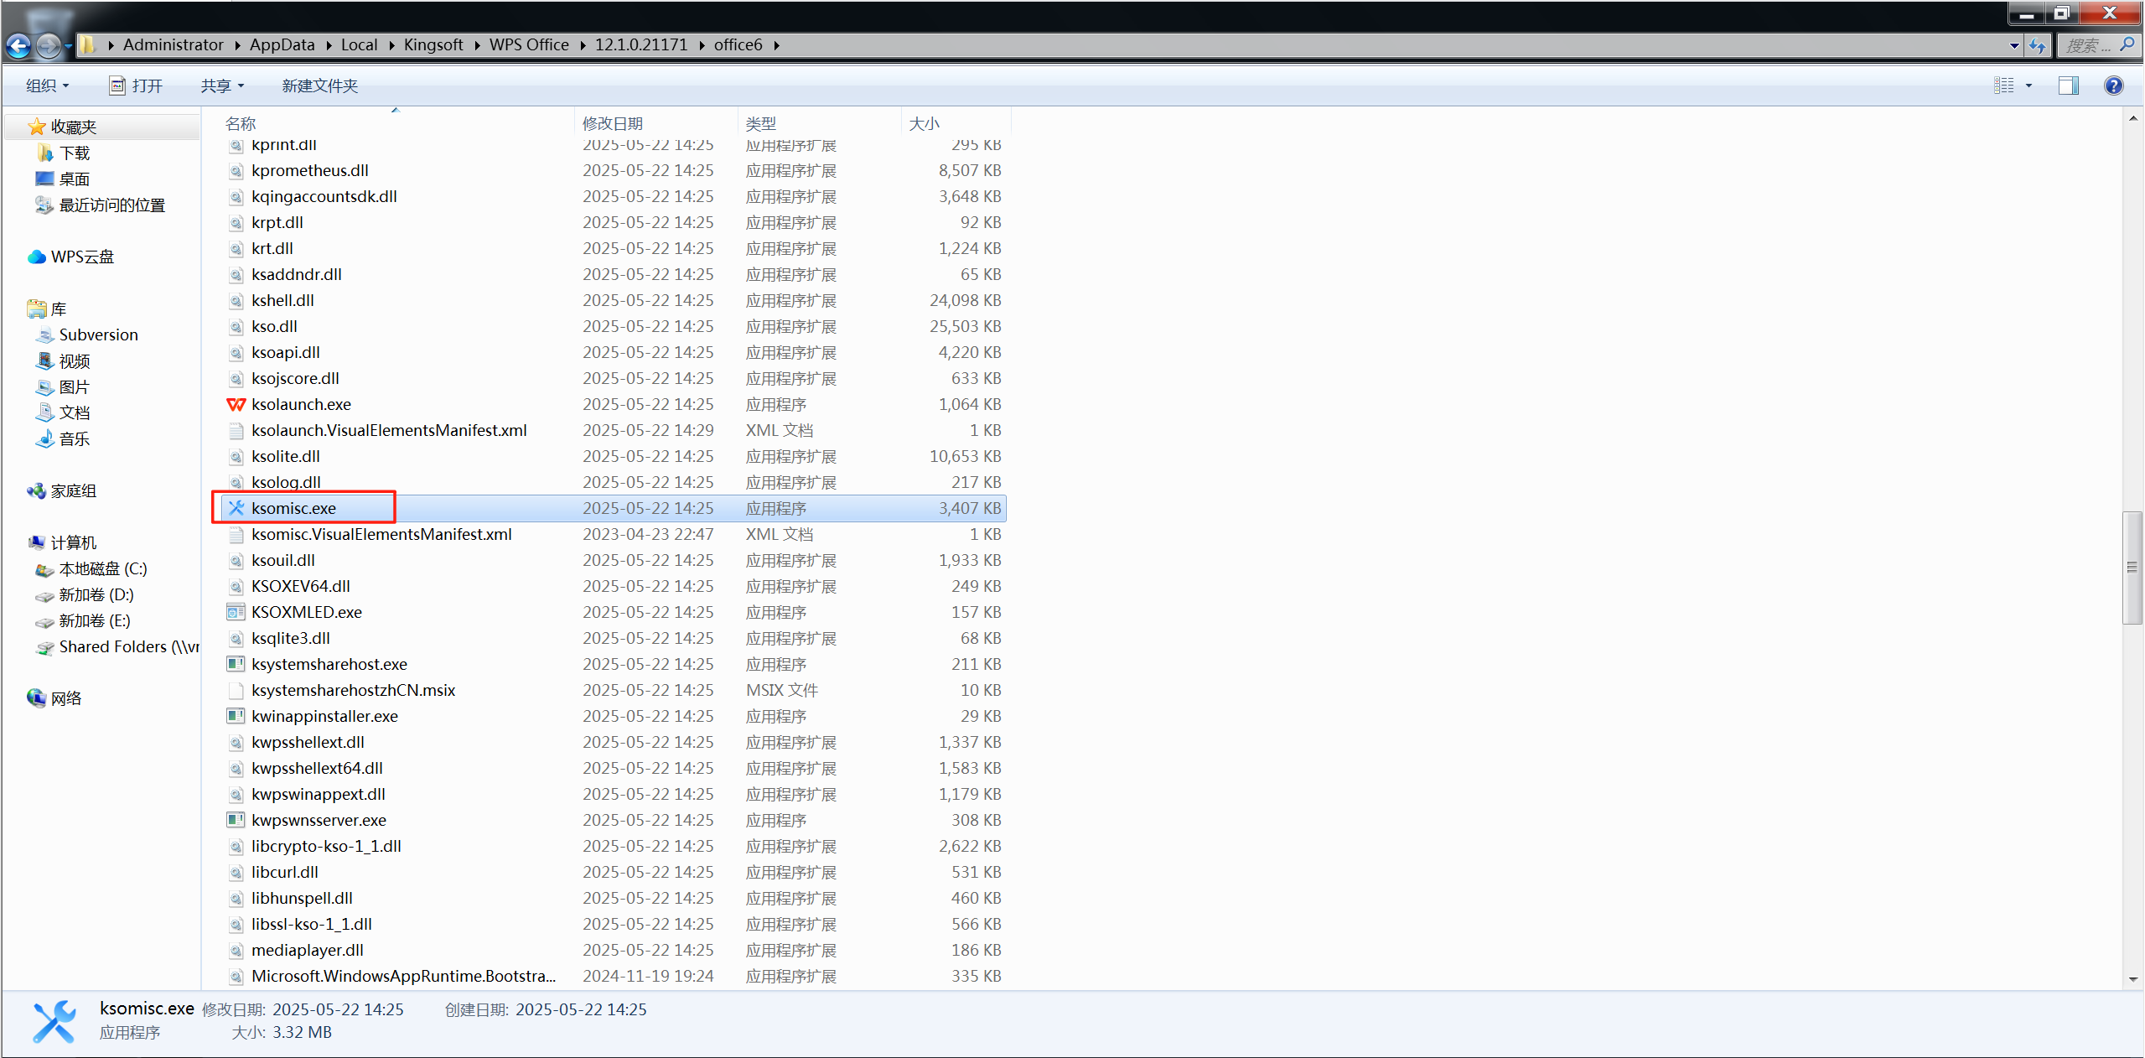The height and width of the screenshot is (1058, 2145).
Task: Click 本地磁盘 (C:) drive icon
Action: (44, 569)
